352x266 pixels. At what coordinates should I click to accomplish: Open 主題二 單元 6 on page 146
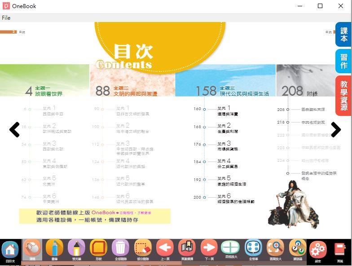[123, 199]
